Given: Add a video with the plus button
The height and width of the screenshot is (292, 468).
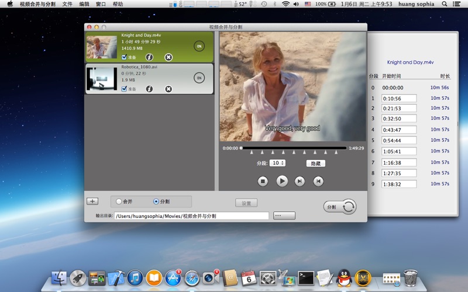Looking at the screenshot, I should [x=92, y=201].
